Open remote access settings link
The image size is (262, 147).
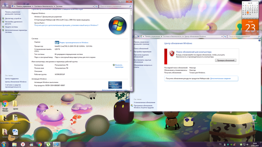[x=13, y=23]
